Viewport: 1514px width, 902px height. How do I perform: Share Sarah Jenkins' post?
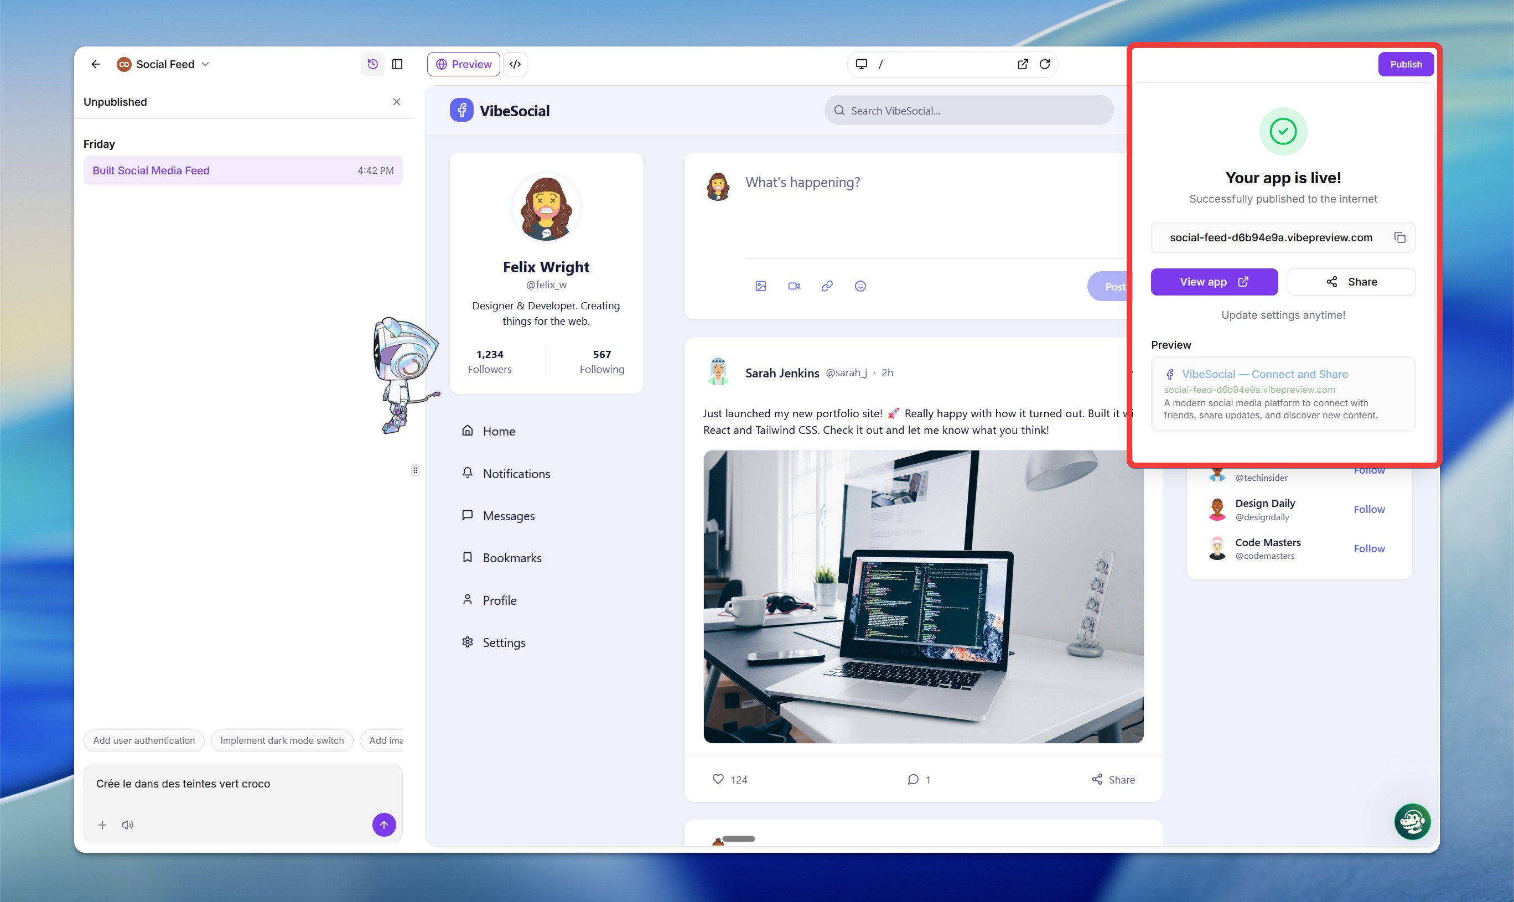pos(1113,779)
